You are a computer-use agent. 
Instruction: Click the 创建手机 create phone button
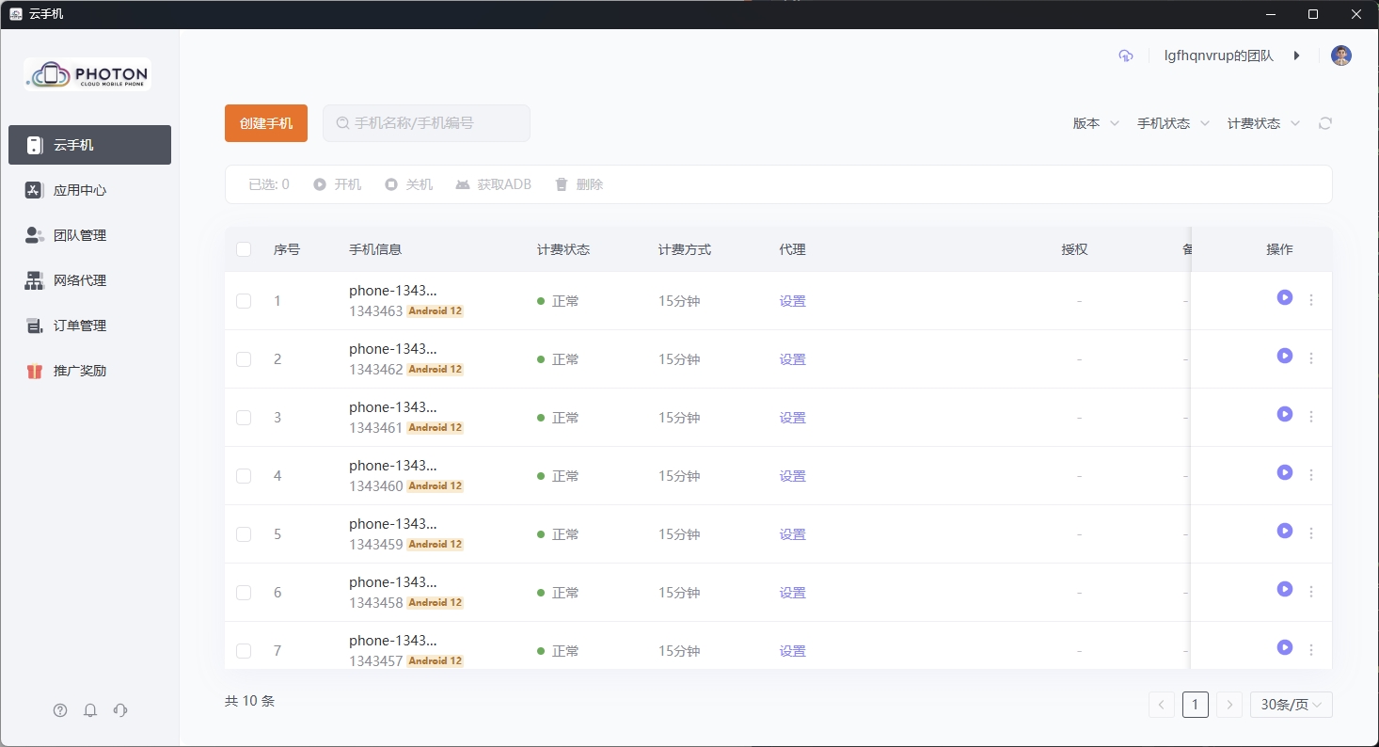pyautogui.click(x=265, y=122)
